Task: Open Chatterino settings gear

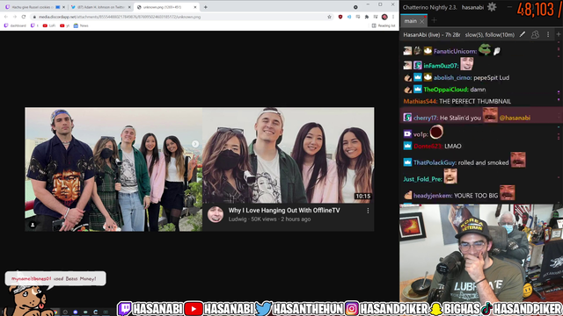Action: (x=492, y=7)
